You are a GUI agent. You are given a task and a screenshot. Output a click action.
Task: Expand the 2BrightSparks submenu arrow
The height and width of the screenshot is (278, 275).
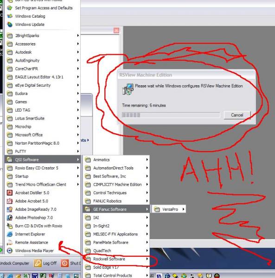pyautogui.click(x=78, y=36)
